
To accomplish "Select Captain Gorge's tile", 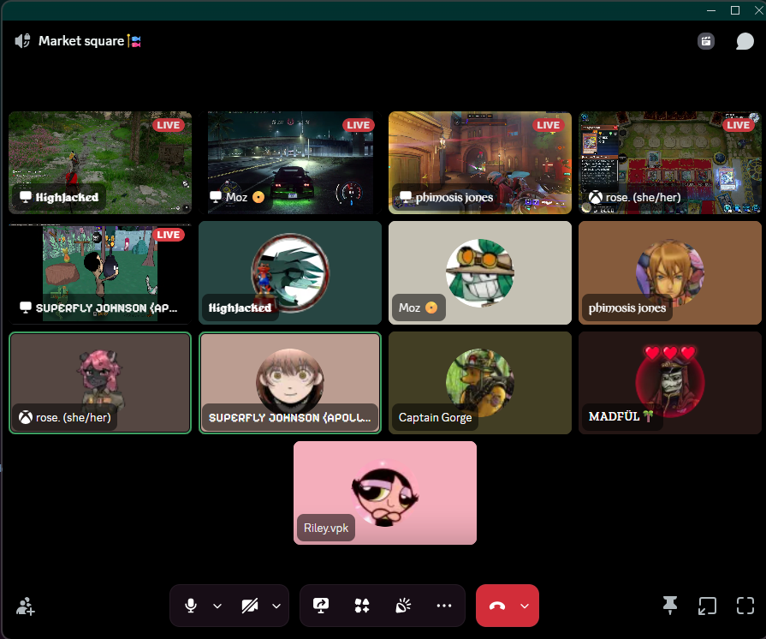I will (480, 383).
